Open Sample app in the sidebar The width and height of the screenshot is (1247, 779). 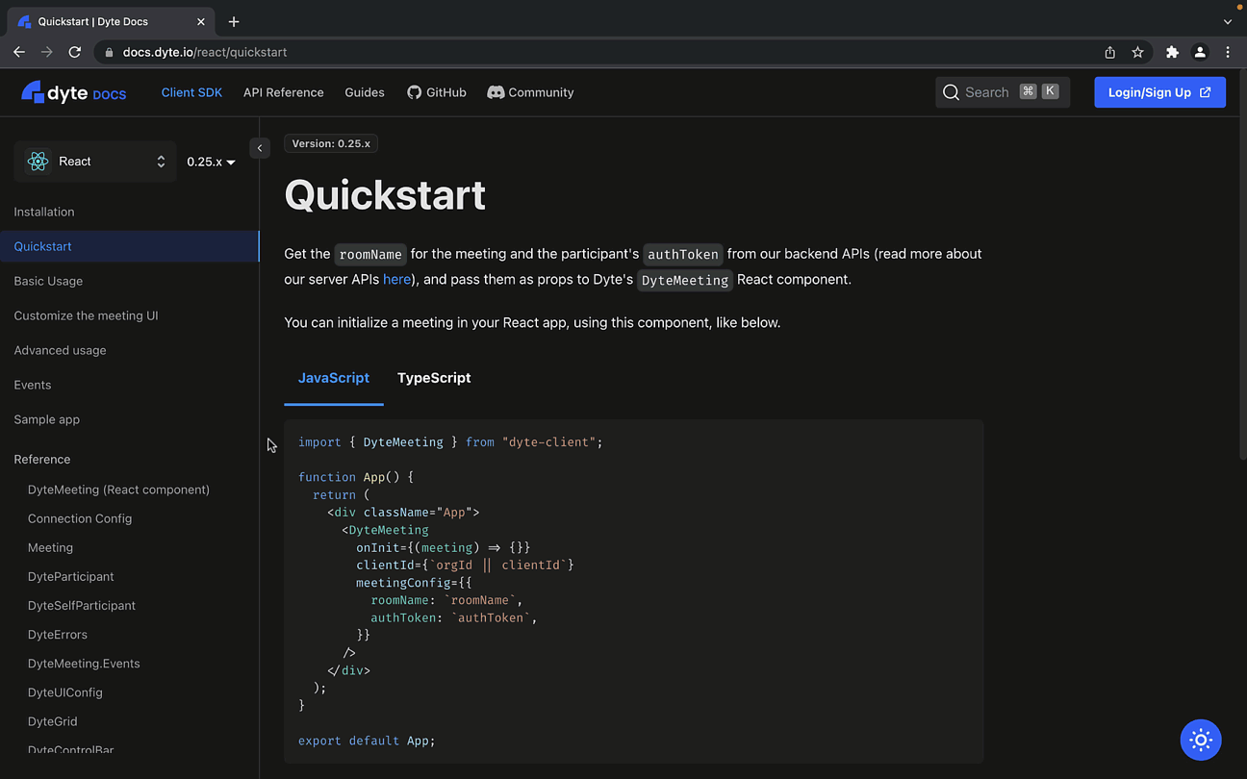47,419
